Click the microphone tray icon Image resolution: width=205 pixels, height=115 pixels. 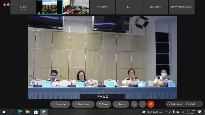point(174,112)
